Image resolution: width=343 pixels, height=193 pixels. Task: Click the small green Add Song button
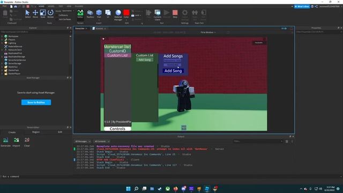coord(145,60)
